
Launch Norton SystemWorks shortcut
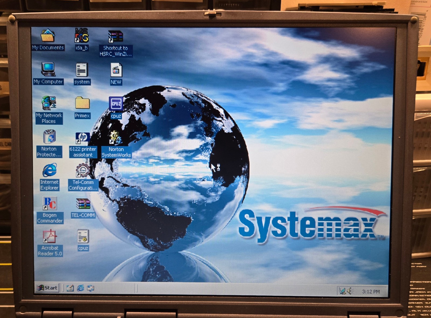click(x=116, y=137)
